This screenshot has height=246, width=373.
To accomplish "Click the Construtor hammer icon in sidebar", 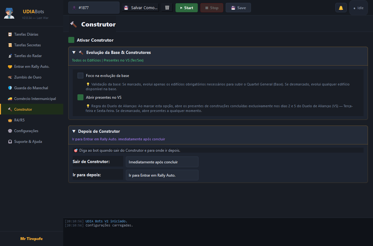I will click(x=10, y=109).
